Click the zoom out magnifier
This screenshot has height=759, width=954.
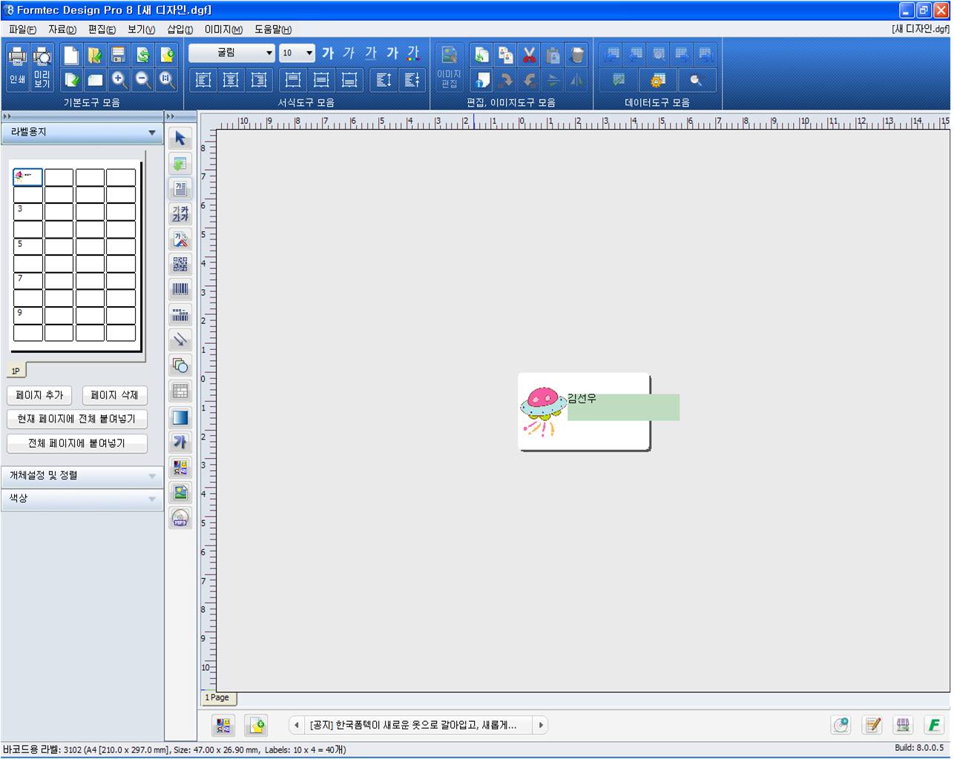(143, 79)
